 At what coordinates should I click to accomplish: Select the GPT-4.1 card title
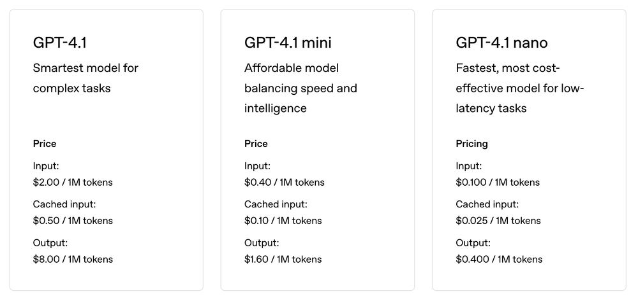pyautogui.click(x=59, y=43)
